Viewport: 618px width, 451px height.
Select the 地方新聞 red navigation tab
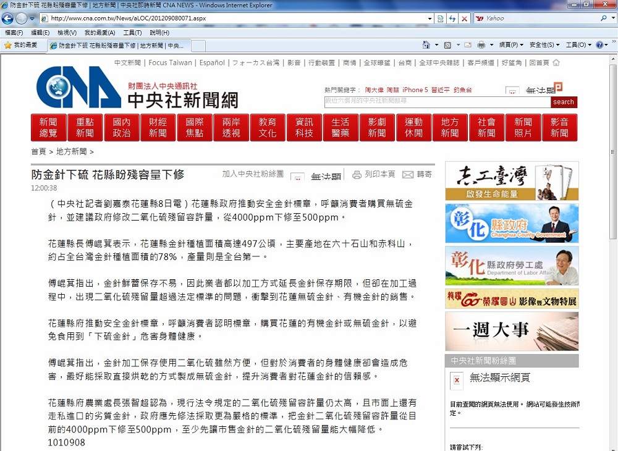click(450, 127)
